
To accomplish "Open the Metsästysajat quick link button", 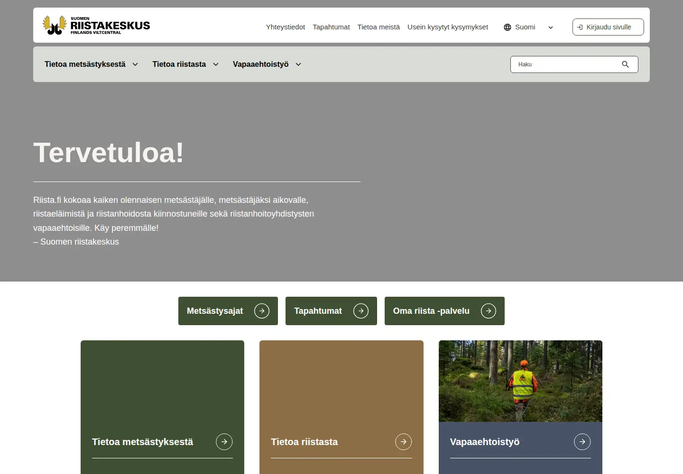I will (228, 311).
